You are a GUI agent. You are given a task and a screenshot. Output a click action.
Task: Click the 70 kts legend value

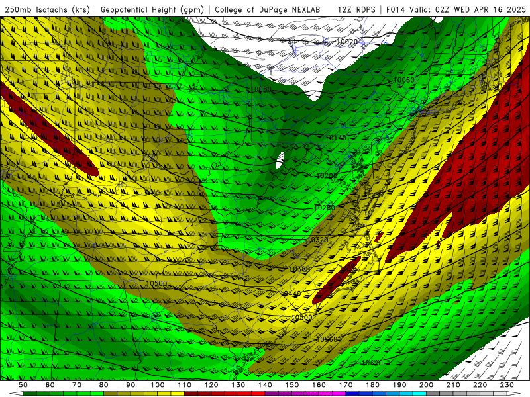(x=77, y=385)
